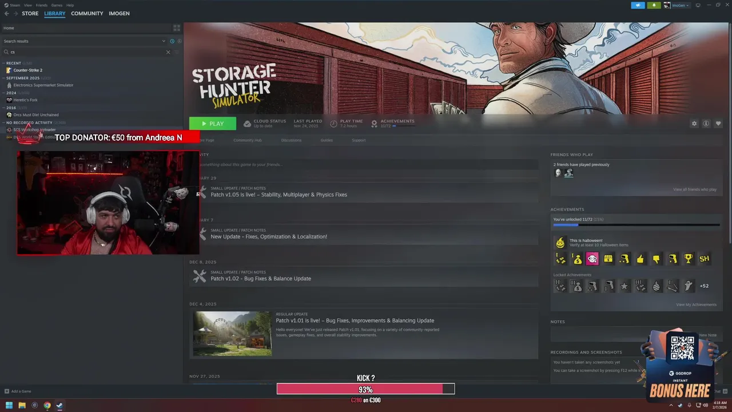Launch game with green PLAY button
The image size is (732, 412).
(x=213, y=124)
